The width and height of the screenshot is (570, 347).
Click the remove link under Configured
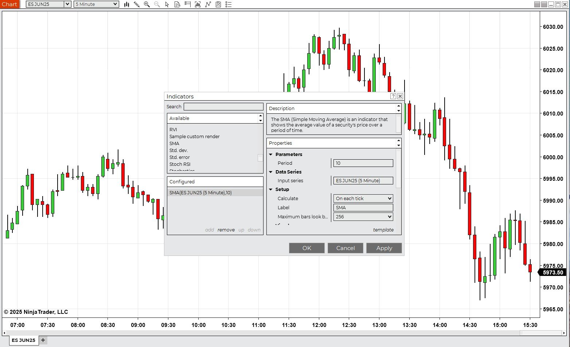click(x=226, y=230)
